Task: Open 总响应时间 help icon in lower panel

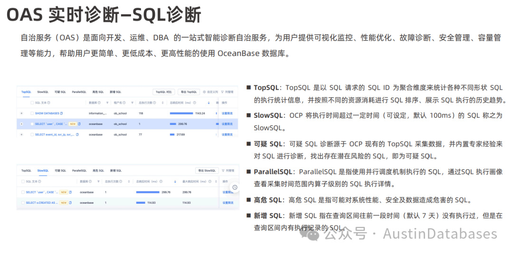Action: (x=161, y=181)
